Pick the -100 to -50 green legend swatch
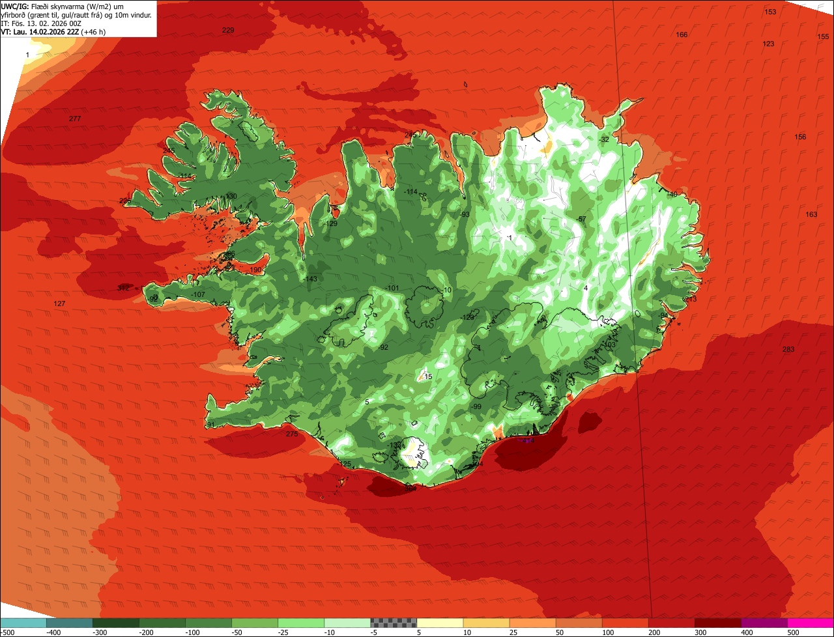This screenshot has width=834, height=637. (208, 623)
